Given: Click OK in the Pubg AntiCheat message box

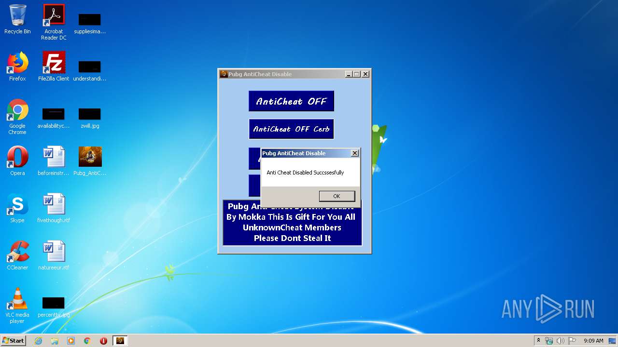Looking at the screenshot, I should (x=337, y=196).
